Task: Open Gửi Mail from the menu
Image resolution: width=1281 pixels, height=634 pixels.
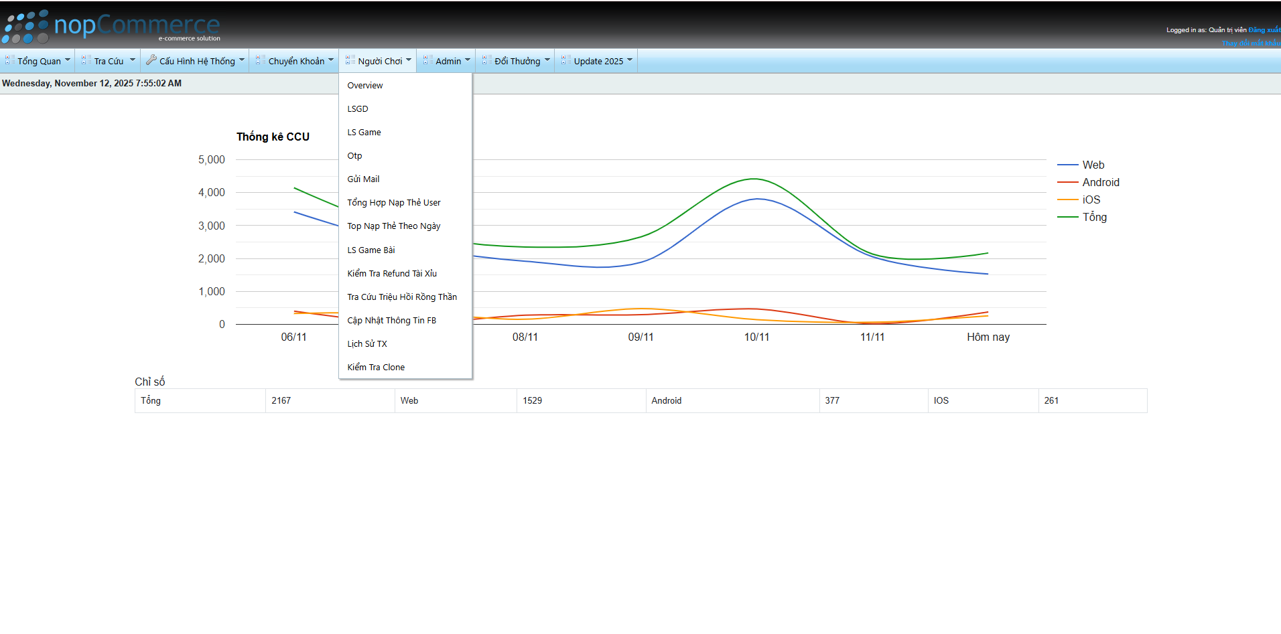Action: point(363,179)
